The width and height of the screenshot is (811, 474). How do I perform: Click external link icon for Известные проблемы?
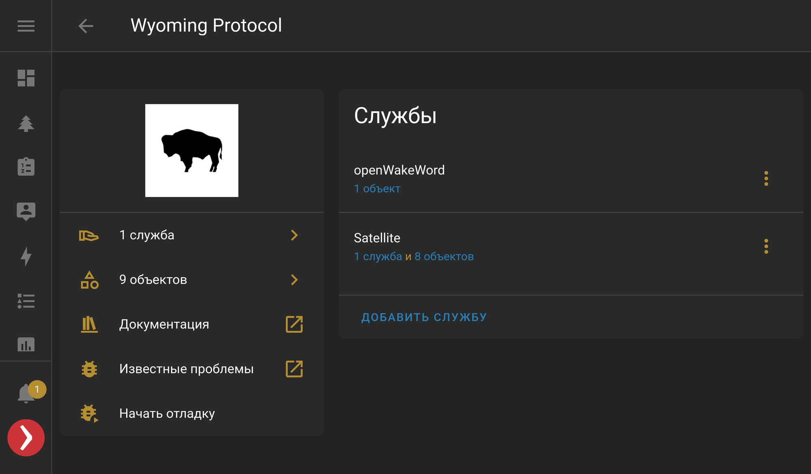click(x=294, y=369)
